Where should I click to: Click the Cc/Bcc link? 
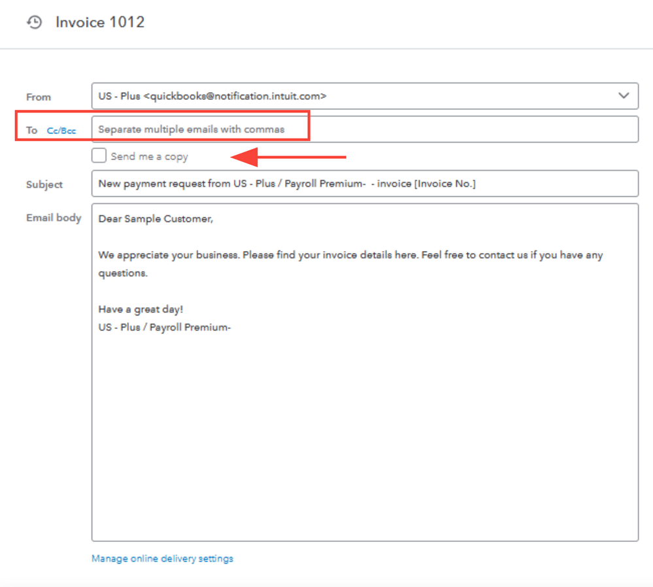tap(61, 131)
